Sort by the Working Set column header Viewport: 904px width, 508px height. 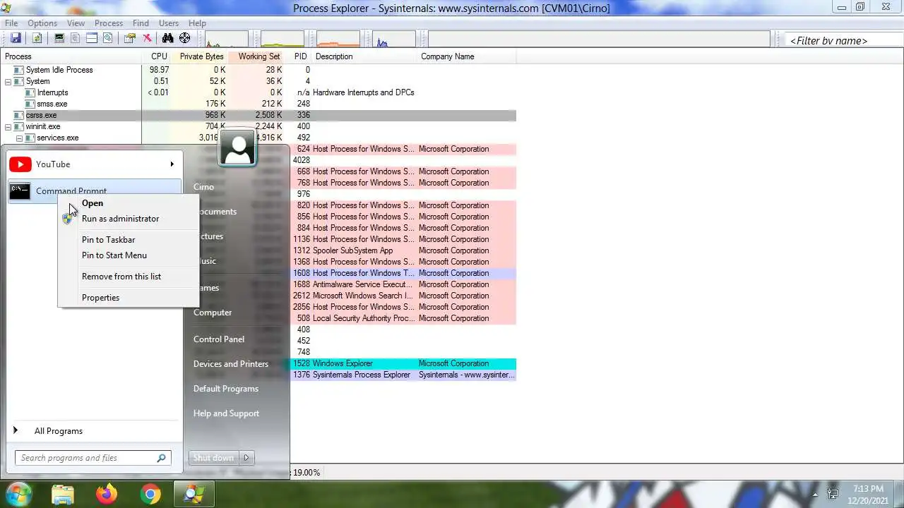coord(256,56)
